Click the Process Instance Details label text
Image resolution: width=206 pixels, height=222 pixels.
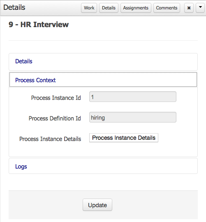pos(50,139)
